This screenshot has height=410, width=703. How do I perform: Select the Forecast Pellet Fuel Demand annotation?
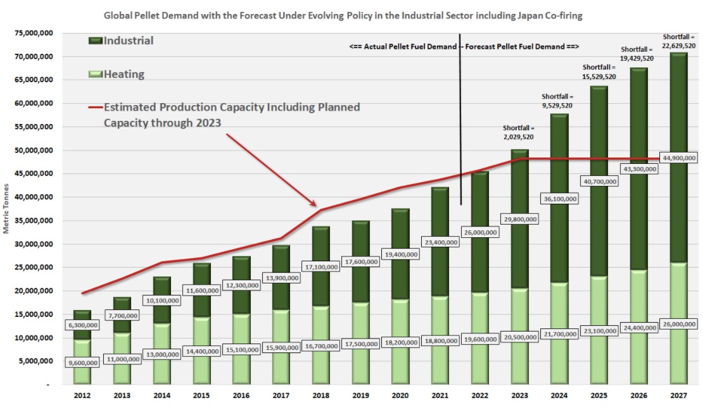pyautogui.click(x=522, y=47)
